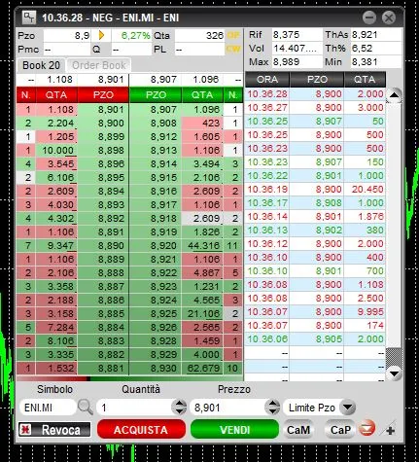Click the trades list scrollbar down arrow
Image resolution: width=419 pixels, height=462 pixels.
point(395,373)
